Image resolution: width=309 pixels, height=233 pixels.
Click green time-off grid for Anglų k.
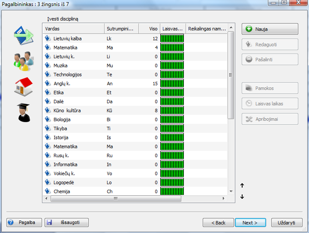pyautogui.click(x=172, y=84)
